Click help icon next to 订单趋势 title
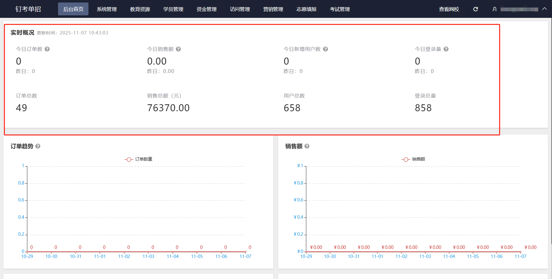The image size is (552, 279). point(38,146)
